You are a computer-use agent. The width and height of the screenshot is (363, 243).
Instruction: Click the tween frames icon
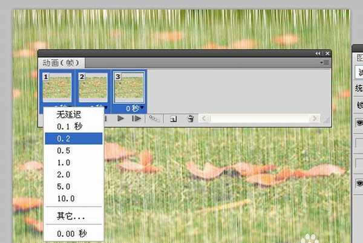coord(154,119)
